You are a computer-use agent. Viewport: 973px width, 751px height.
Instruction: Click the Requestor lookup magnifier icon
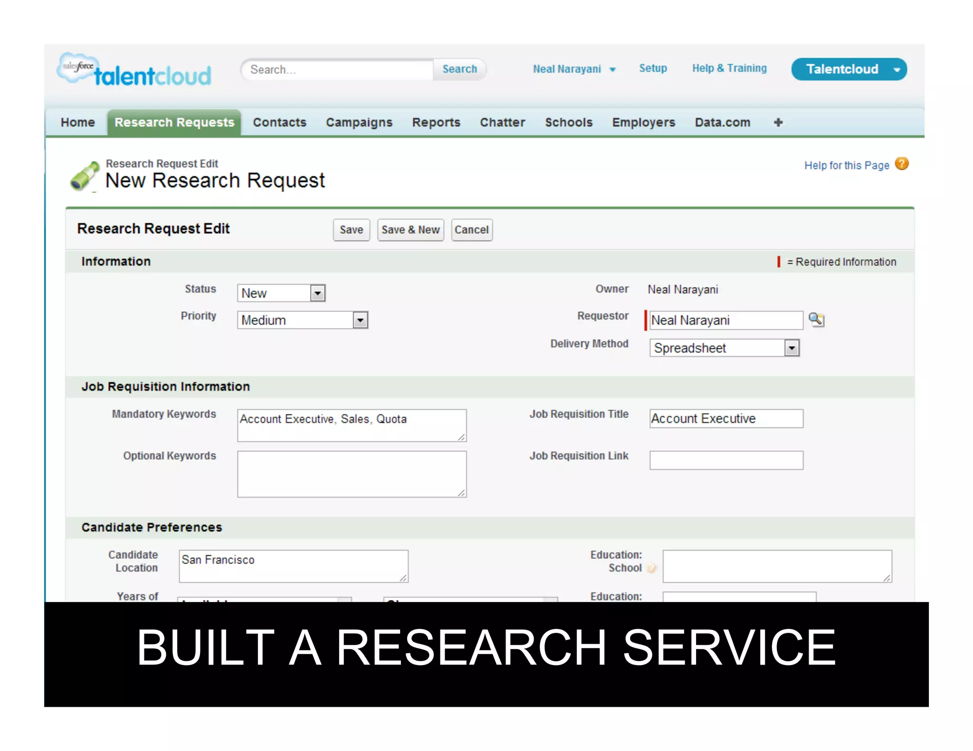(x=816, y=320)
